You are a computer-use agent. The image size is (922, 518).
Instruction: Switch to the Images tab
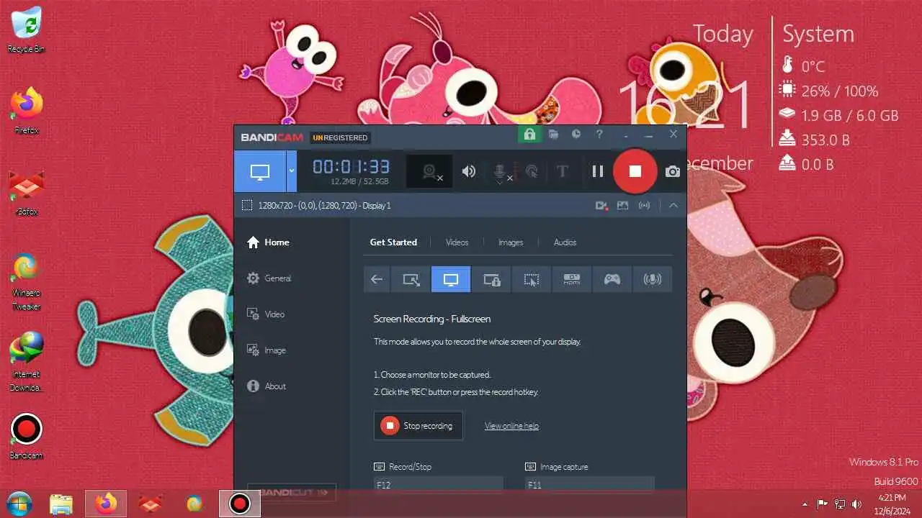pos(511,242)
